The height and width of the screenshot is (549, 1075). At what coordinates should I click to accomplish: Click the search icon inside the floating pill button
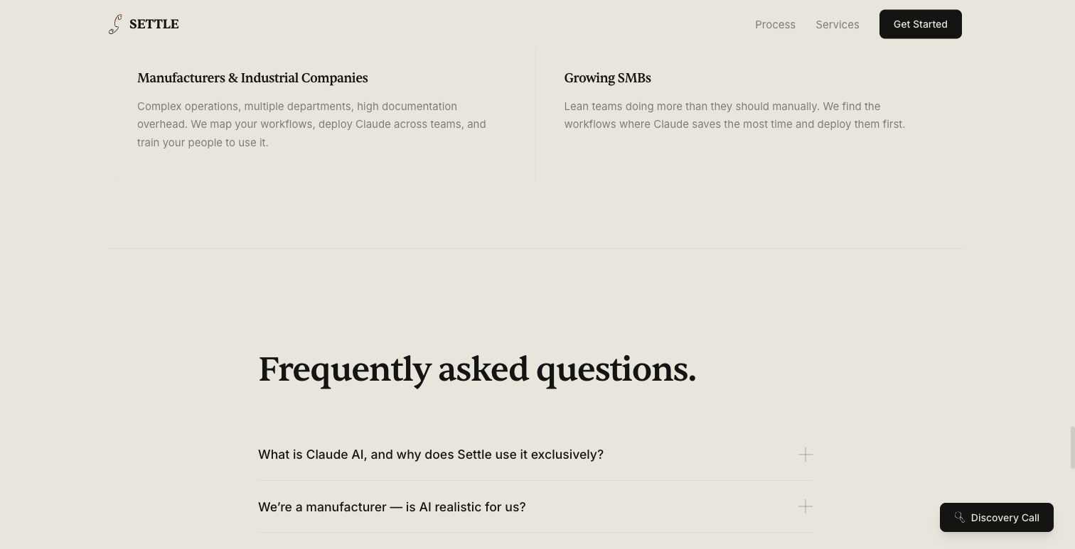pos(959,517)
